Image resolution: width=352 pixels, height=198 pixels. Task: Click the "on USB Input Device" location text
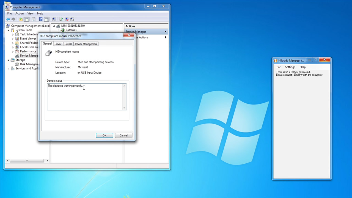[89, 73]
